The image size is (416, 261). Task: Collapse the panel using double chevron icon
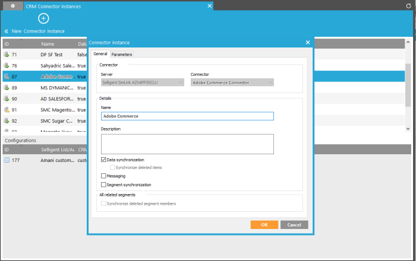6,31
